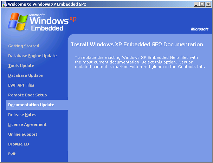Select Remote Boot Setup
The height and width of the screenshot is (163, 213).
27,95
